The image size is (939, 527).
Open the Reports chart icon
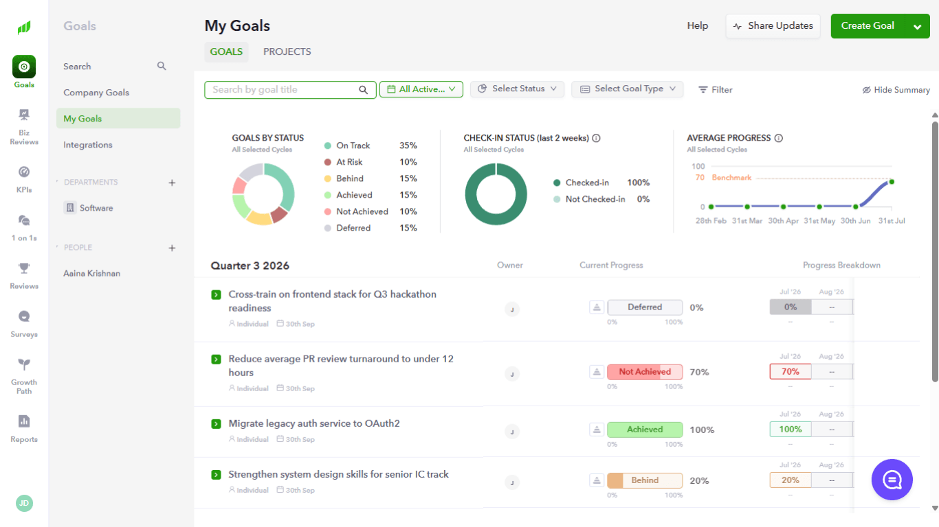pos(24,421)
